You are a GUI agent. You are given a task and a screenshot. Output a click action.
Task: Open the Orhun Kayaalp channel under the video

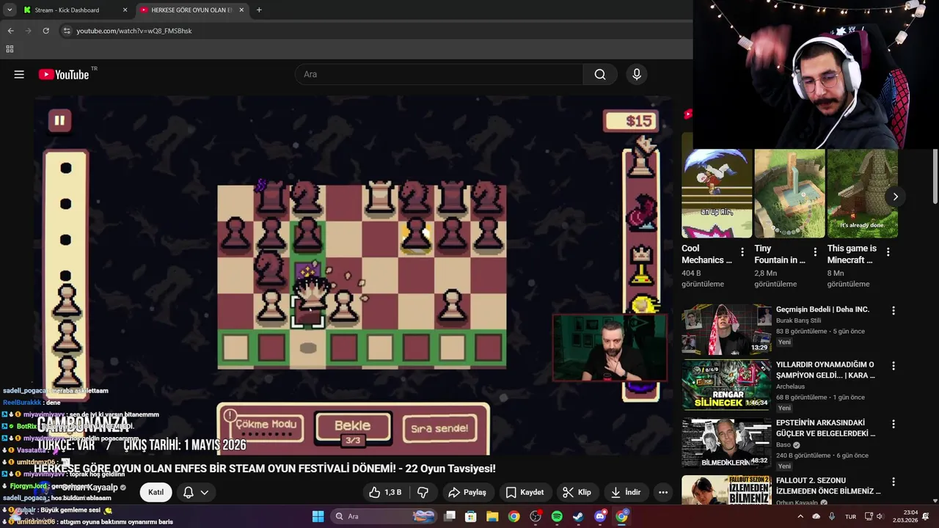89,488
